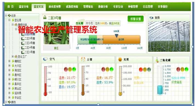196x106 pixels.
Task: Click the 密云工厂 group icon
Action: [16, 57]
